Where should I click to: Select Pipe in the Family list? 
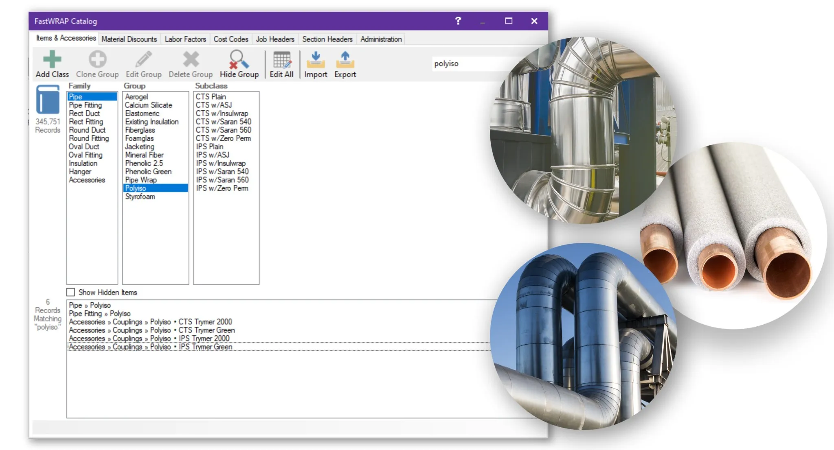[92, 96]
